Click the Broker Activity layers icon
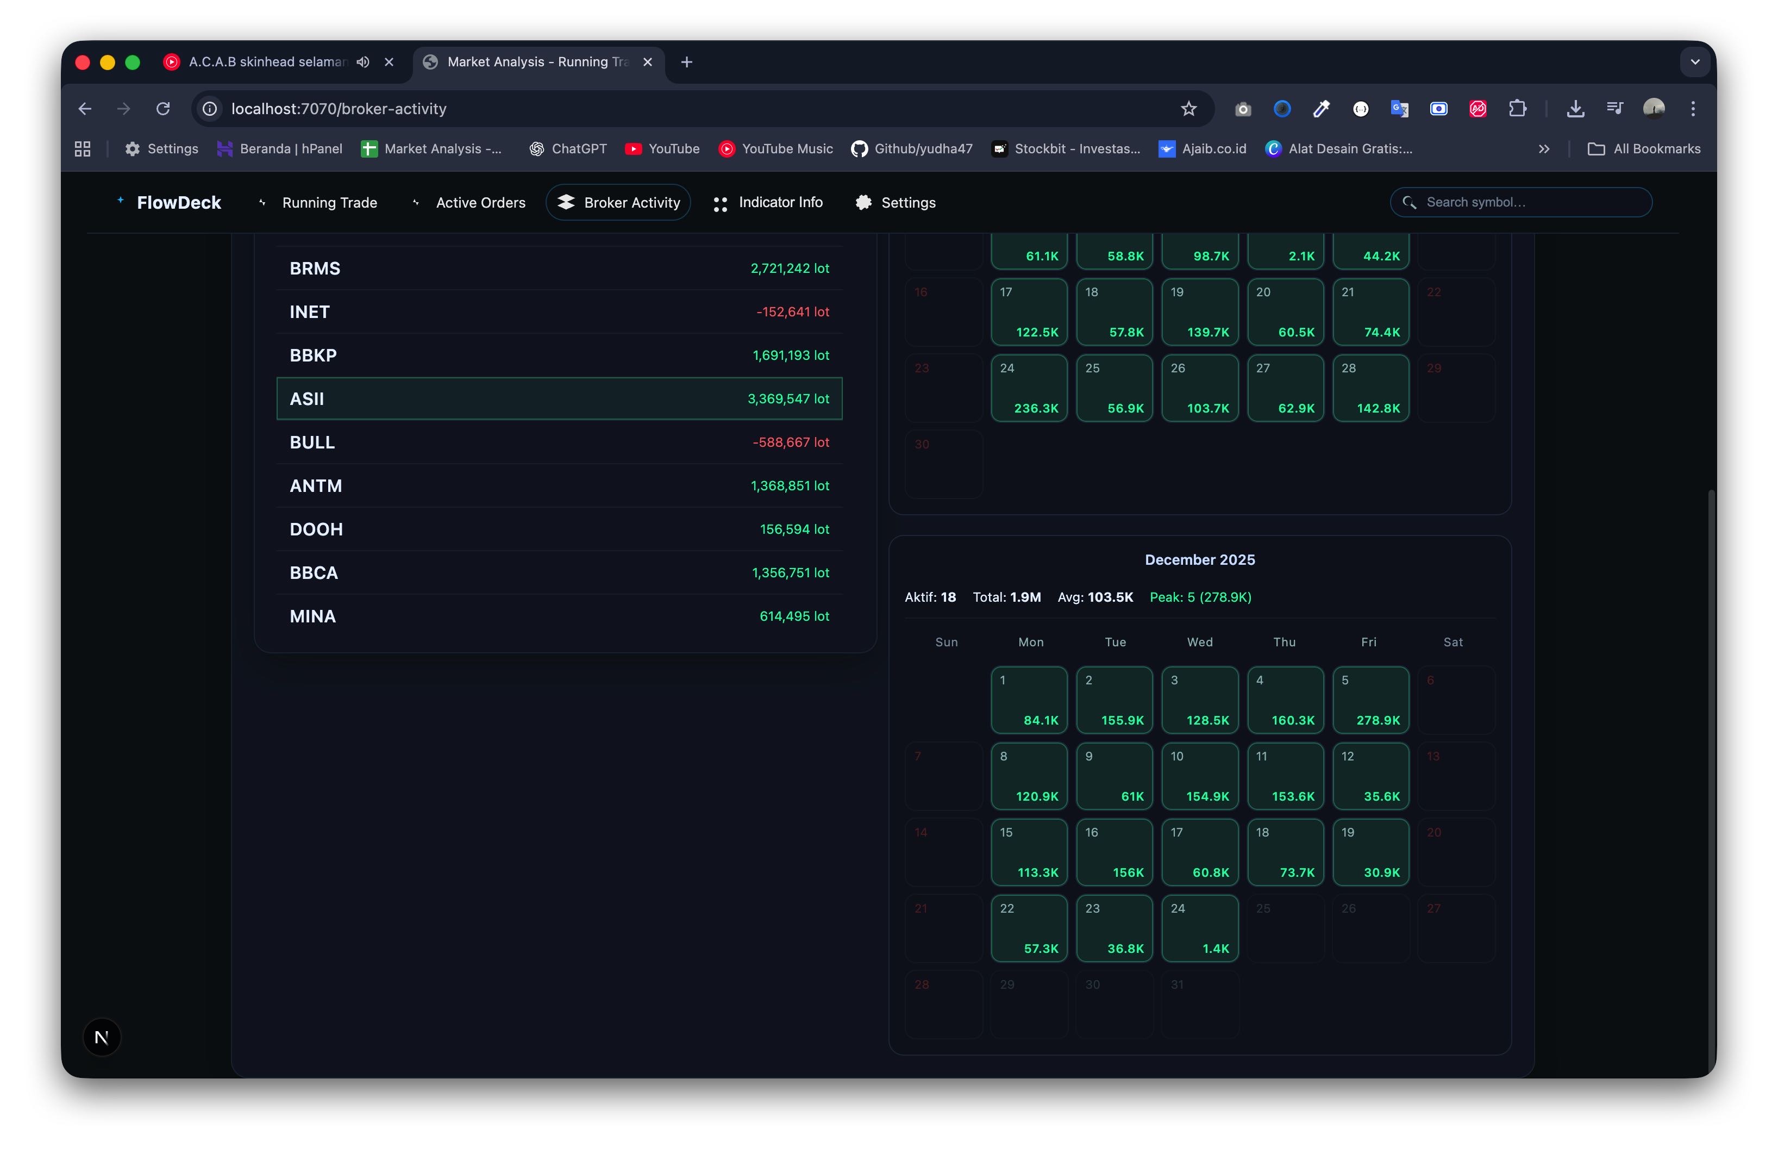 click(566, 203)
